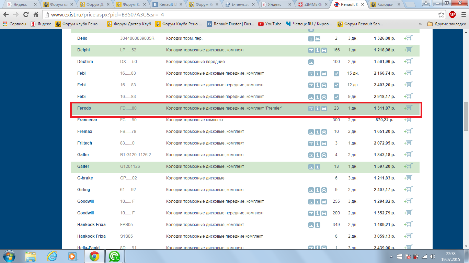469x263 pixels.
Task: Open Форум Дастер Клуб bookmark
Action: [x=129, y=24]
